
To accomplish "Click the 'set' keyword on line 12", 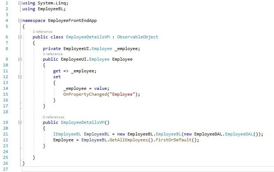I will coord(57,77).
